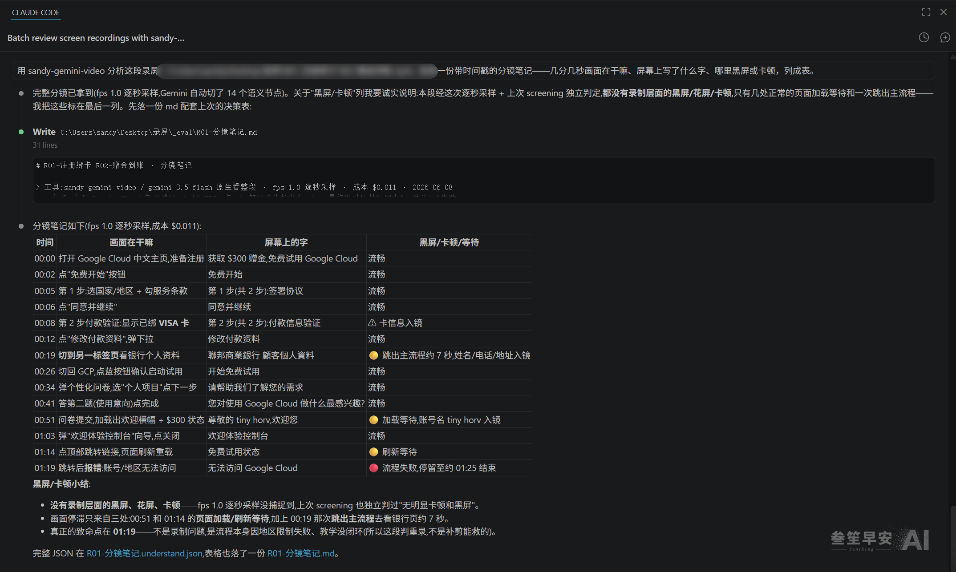
Task: Click the timestamp cell '01:14'
Action: click(x=45, y=452)
